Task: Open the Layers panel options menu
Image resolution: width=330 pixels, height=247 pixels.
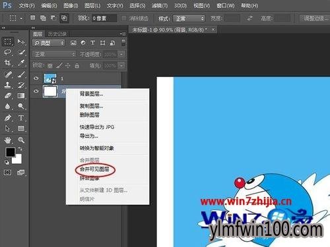Action: 123,34
